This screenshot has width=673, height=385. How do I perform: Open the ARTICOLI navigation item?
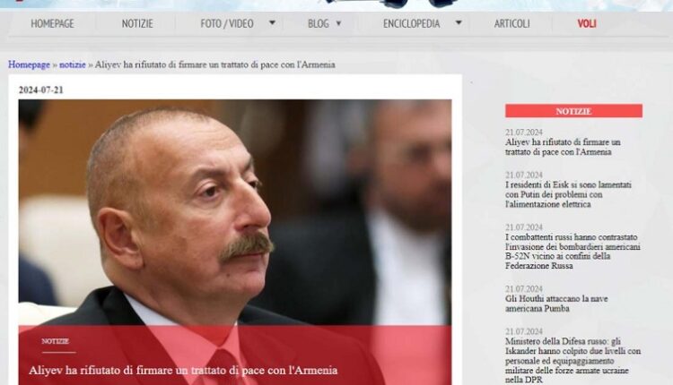tap(511, 24)
